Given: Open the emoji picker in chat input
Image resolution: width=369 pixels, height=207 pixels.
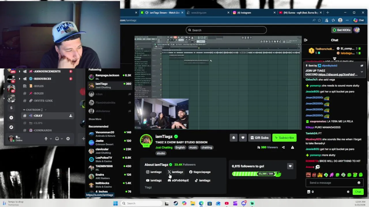Looking at the screenshot, I should pyautogui.click(x=359, y=183).
